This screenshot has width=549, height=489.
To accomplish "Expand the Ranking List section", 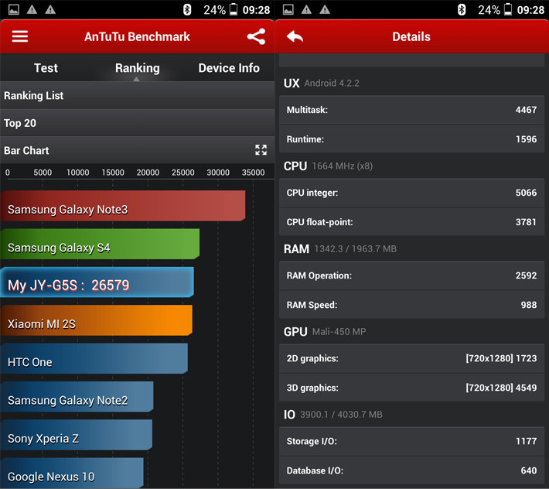I will click(x=137, y=96).
